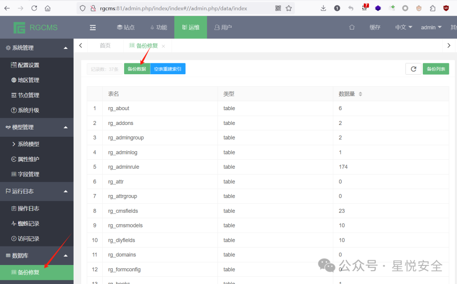457x284 pixels.
Task: Open the 功能 top menu
Action: (159, 27)
